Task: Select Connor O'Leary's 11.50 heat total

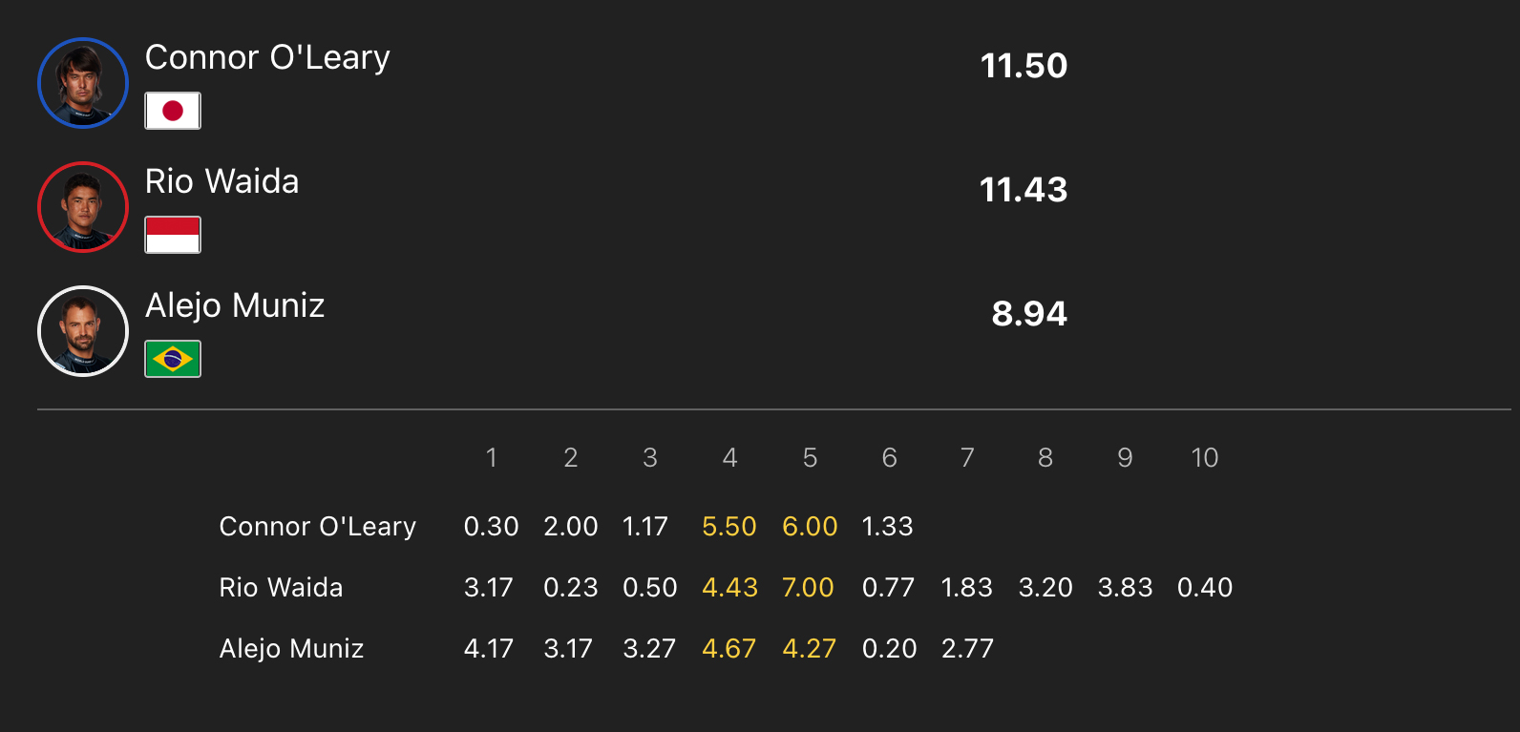Action: (1024, 66)
